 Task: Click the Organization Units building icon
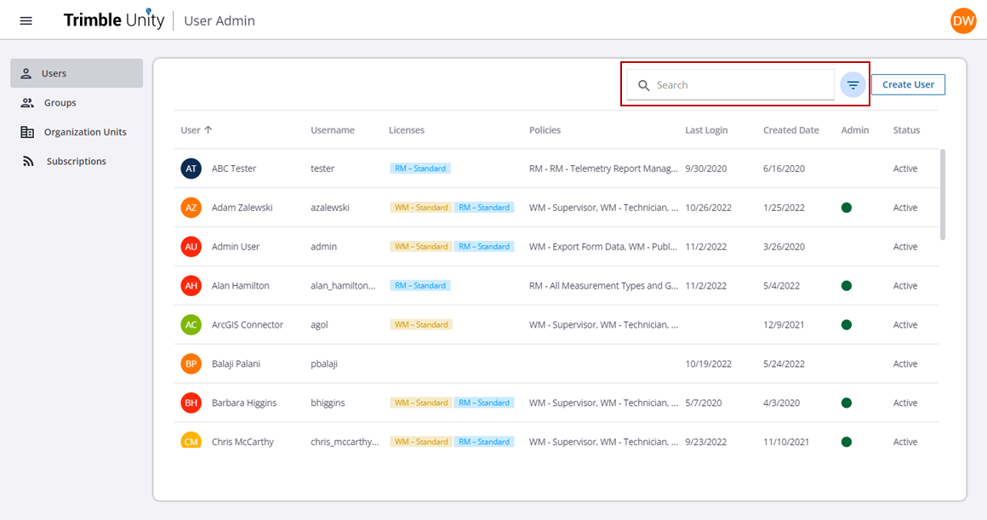[x=27, y=132]
